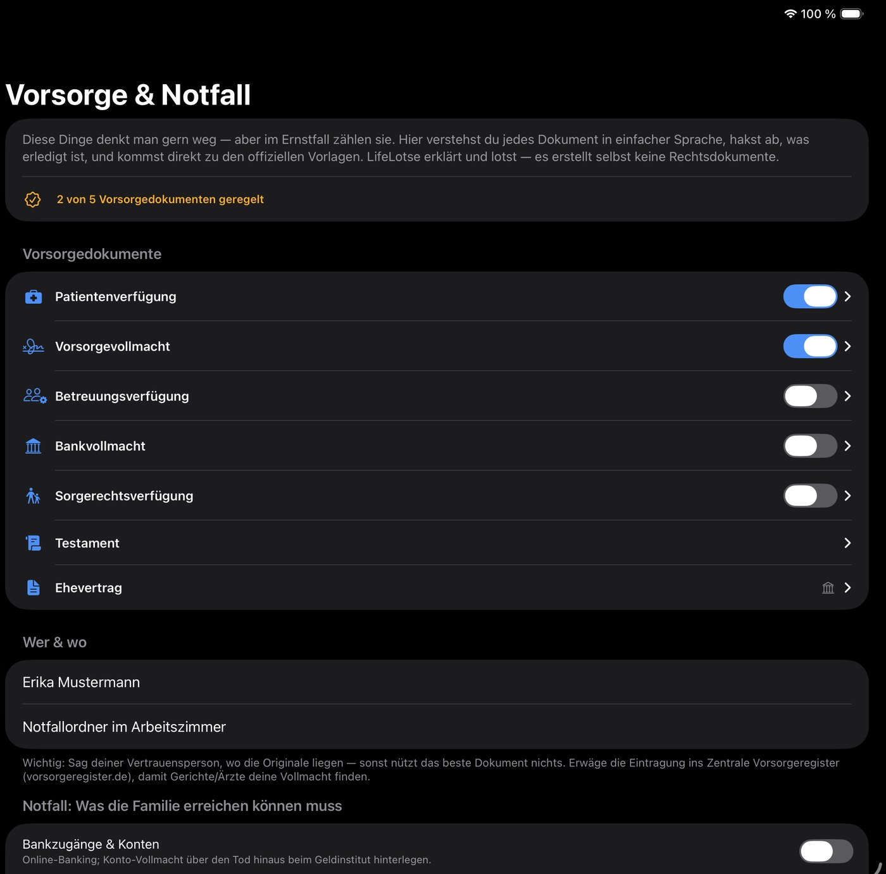886x874 pixels.
Task: Click the Ehevertrag document icon
Action: tap(34, 588)
